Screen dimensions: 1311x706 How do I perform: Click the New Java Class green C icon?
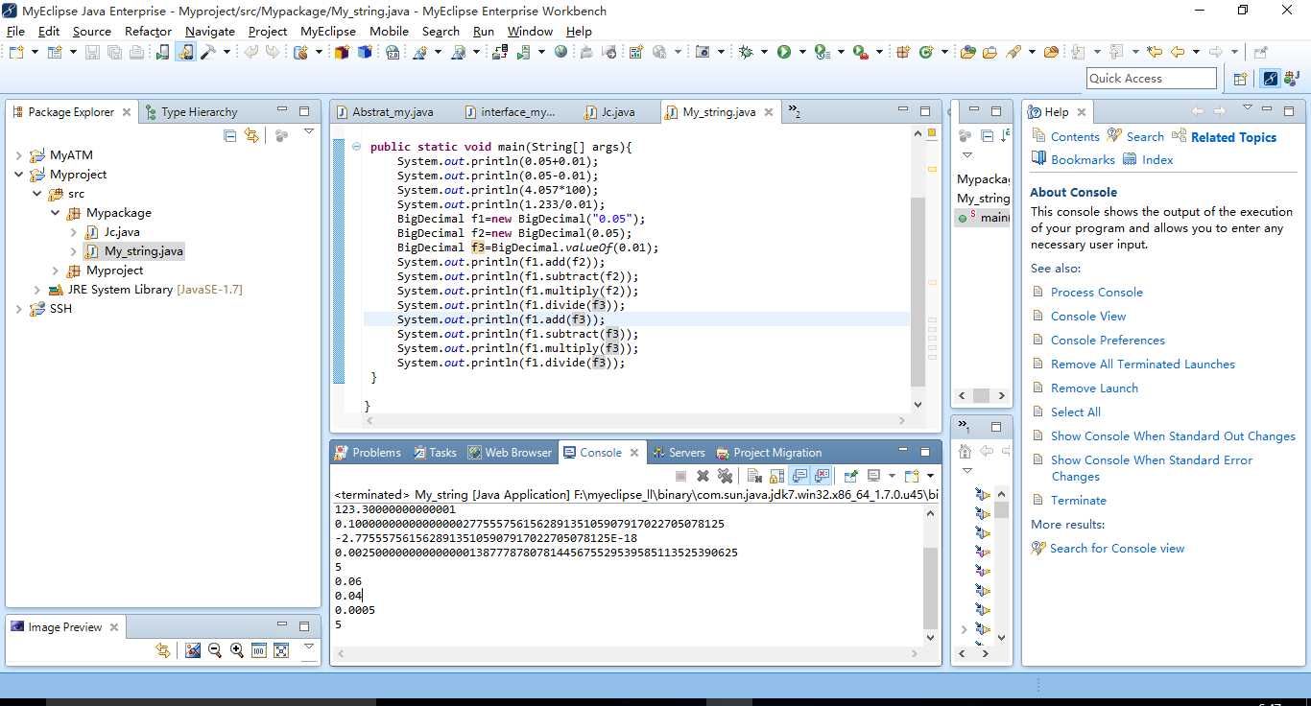[926, 52]
